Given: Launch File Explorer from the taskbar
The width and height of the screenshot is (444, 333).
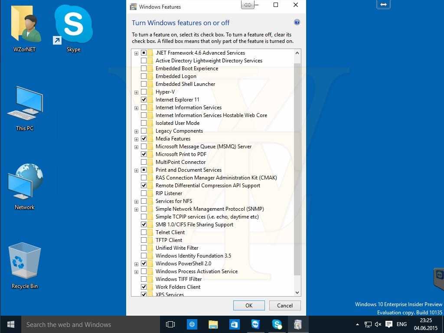Looking at the screenshot, I should point(213,324).
